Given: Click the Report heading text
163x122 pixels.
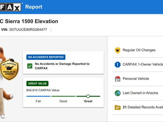Looking at the screenshot, I should coord(34,7).
